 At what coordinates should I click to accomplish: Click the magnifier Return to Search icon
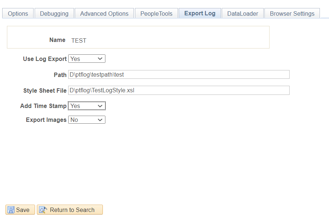coord(43,210)
